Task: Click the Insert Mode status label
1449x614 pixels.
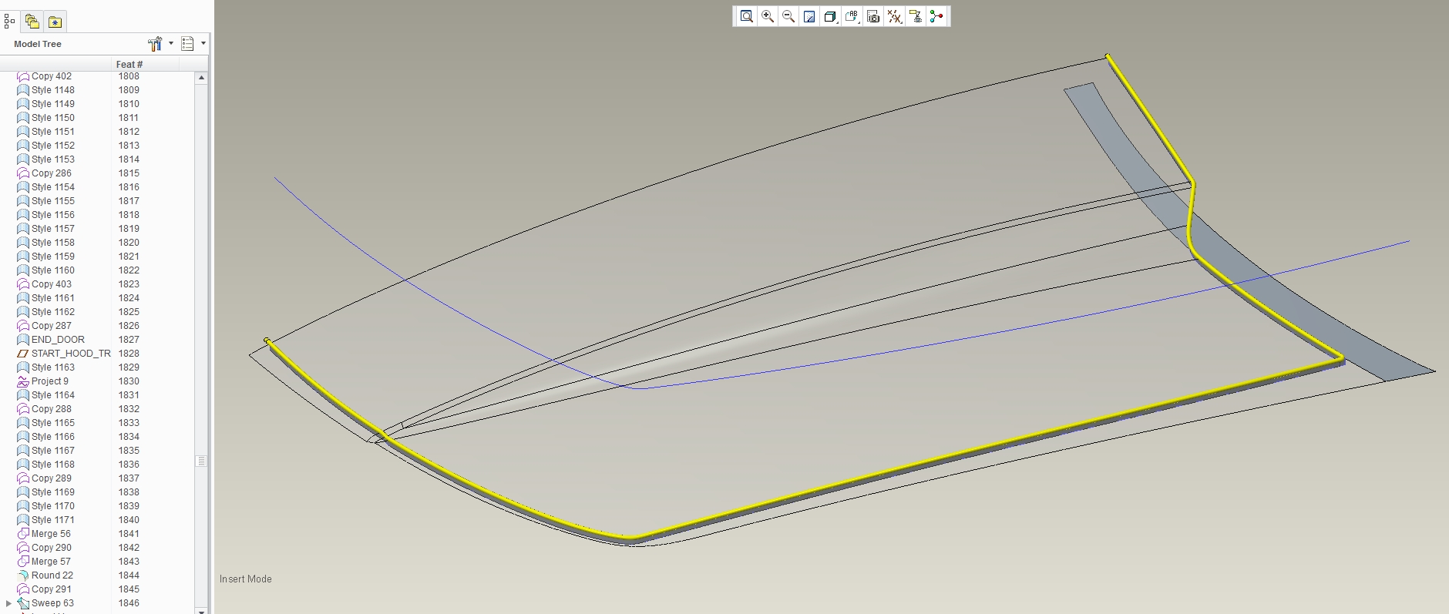Action: click(245, 579)
